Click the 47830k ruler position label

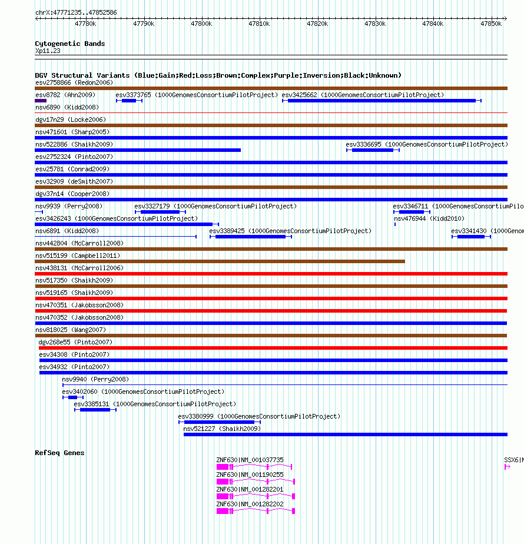click(375, 24)
